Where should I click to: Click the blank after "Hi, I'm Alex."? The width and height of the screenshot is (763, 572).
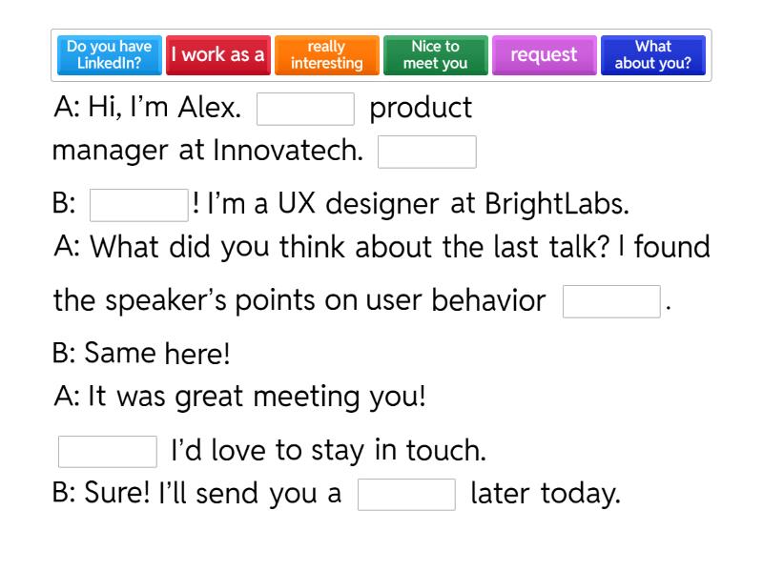(305, 109)
